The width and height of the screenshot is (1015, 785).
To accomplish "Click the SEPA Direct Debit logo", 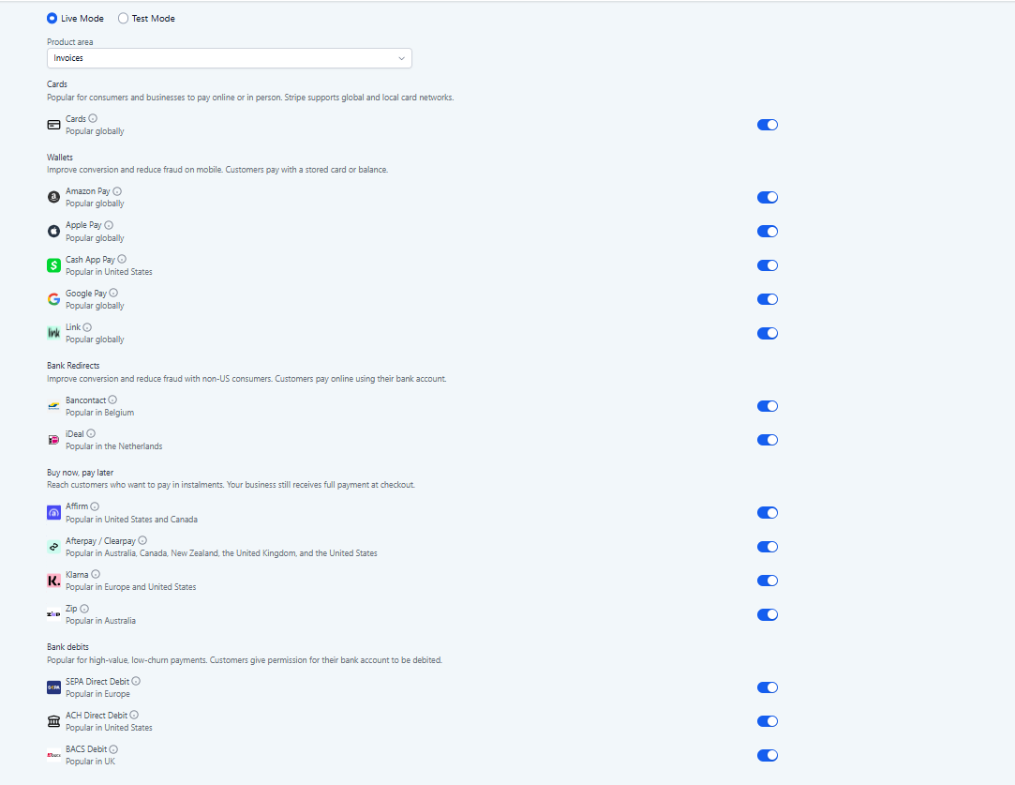I will pyautogui.click(x=53, y=687).
